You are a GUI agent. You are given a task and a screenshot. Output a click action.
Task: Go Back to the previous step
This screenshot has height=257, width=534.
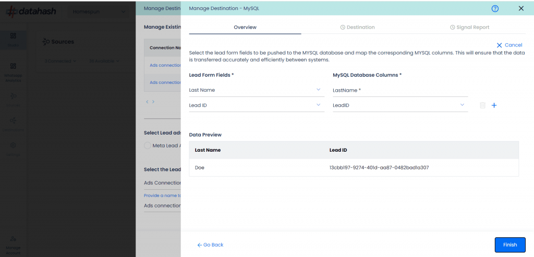click(211, 244)
